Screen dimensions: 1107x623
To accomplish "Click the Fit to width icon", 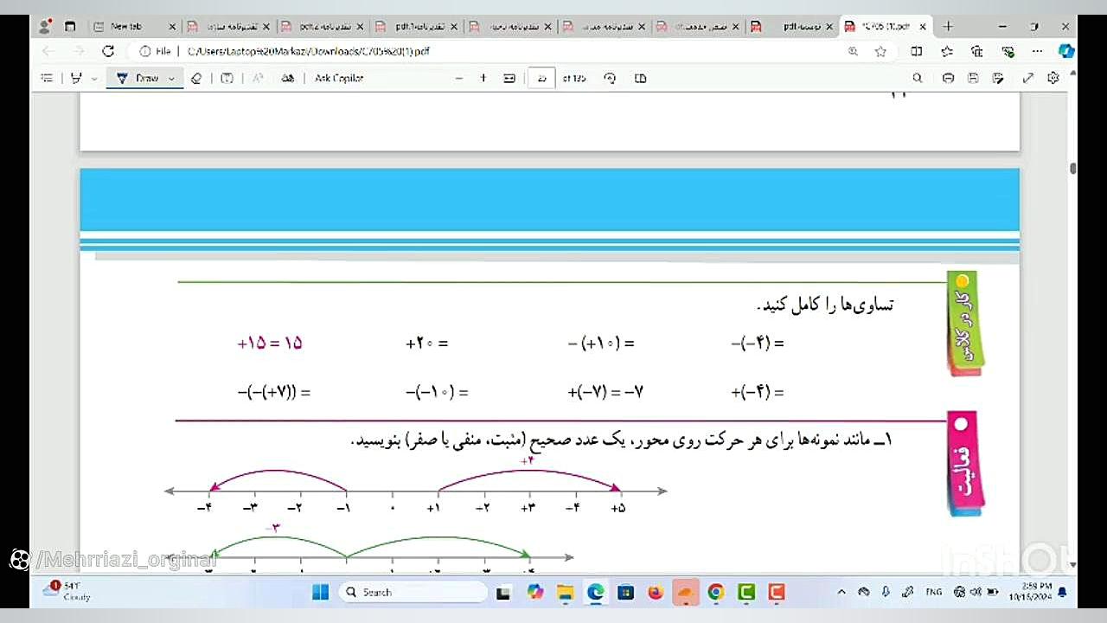I will (509, 78).
